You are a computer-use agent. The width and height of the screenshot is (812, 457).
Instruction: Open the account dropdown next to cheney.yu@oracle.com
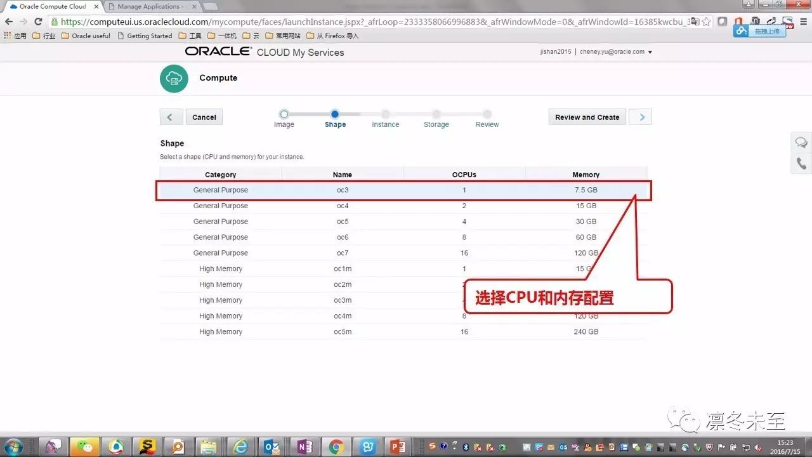650,52
